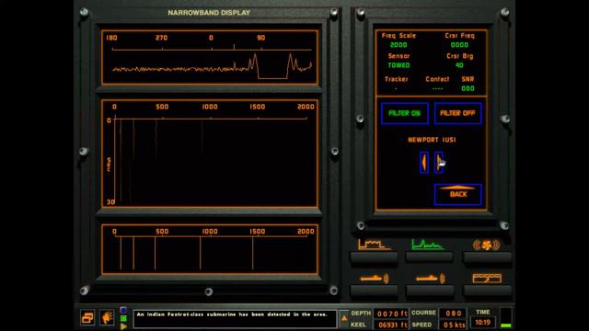
Task: Click the green time compression bar
Action: coord(506,325)
